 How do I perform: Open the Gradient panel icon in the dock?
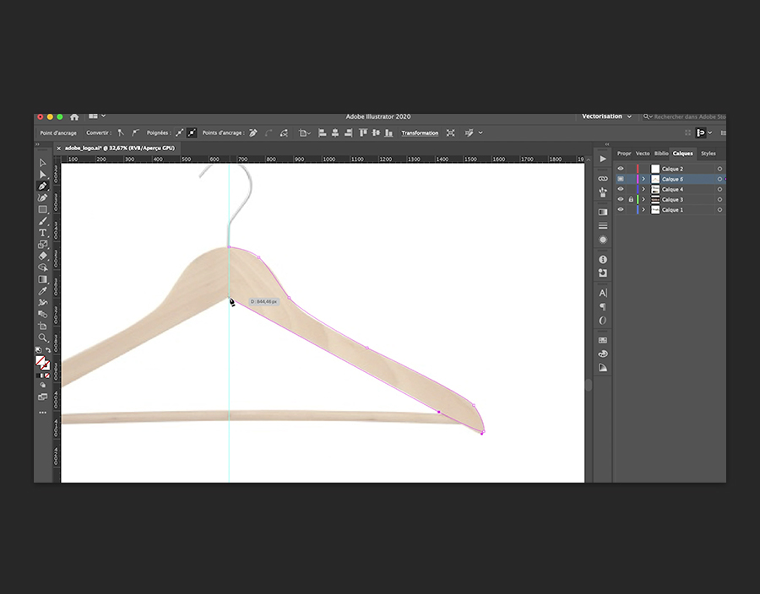[x=603, y=212]
